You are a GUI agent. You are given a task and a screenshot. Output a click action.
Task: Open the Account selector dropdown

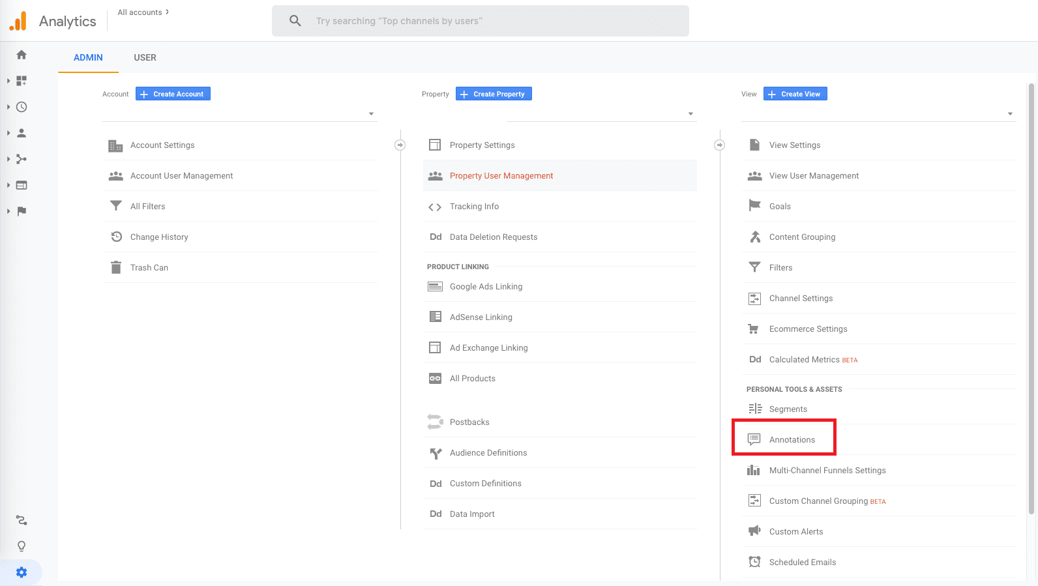240,113
